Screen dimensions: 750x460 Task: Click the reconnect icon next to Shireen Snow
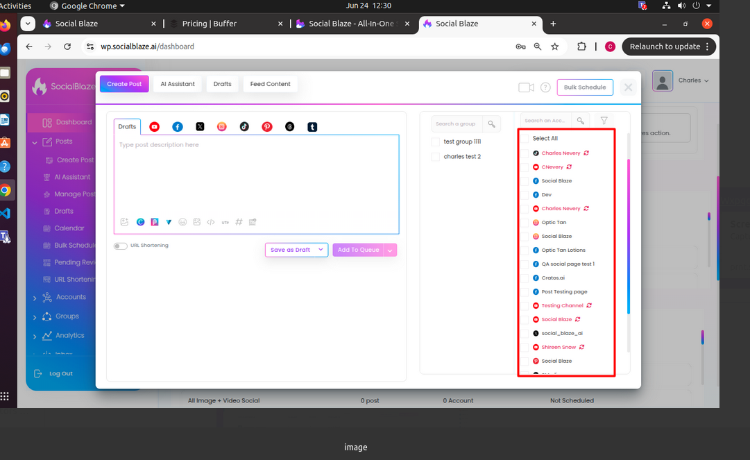pyautogui.click(x=581, y=347)
